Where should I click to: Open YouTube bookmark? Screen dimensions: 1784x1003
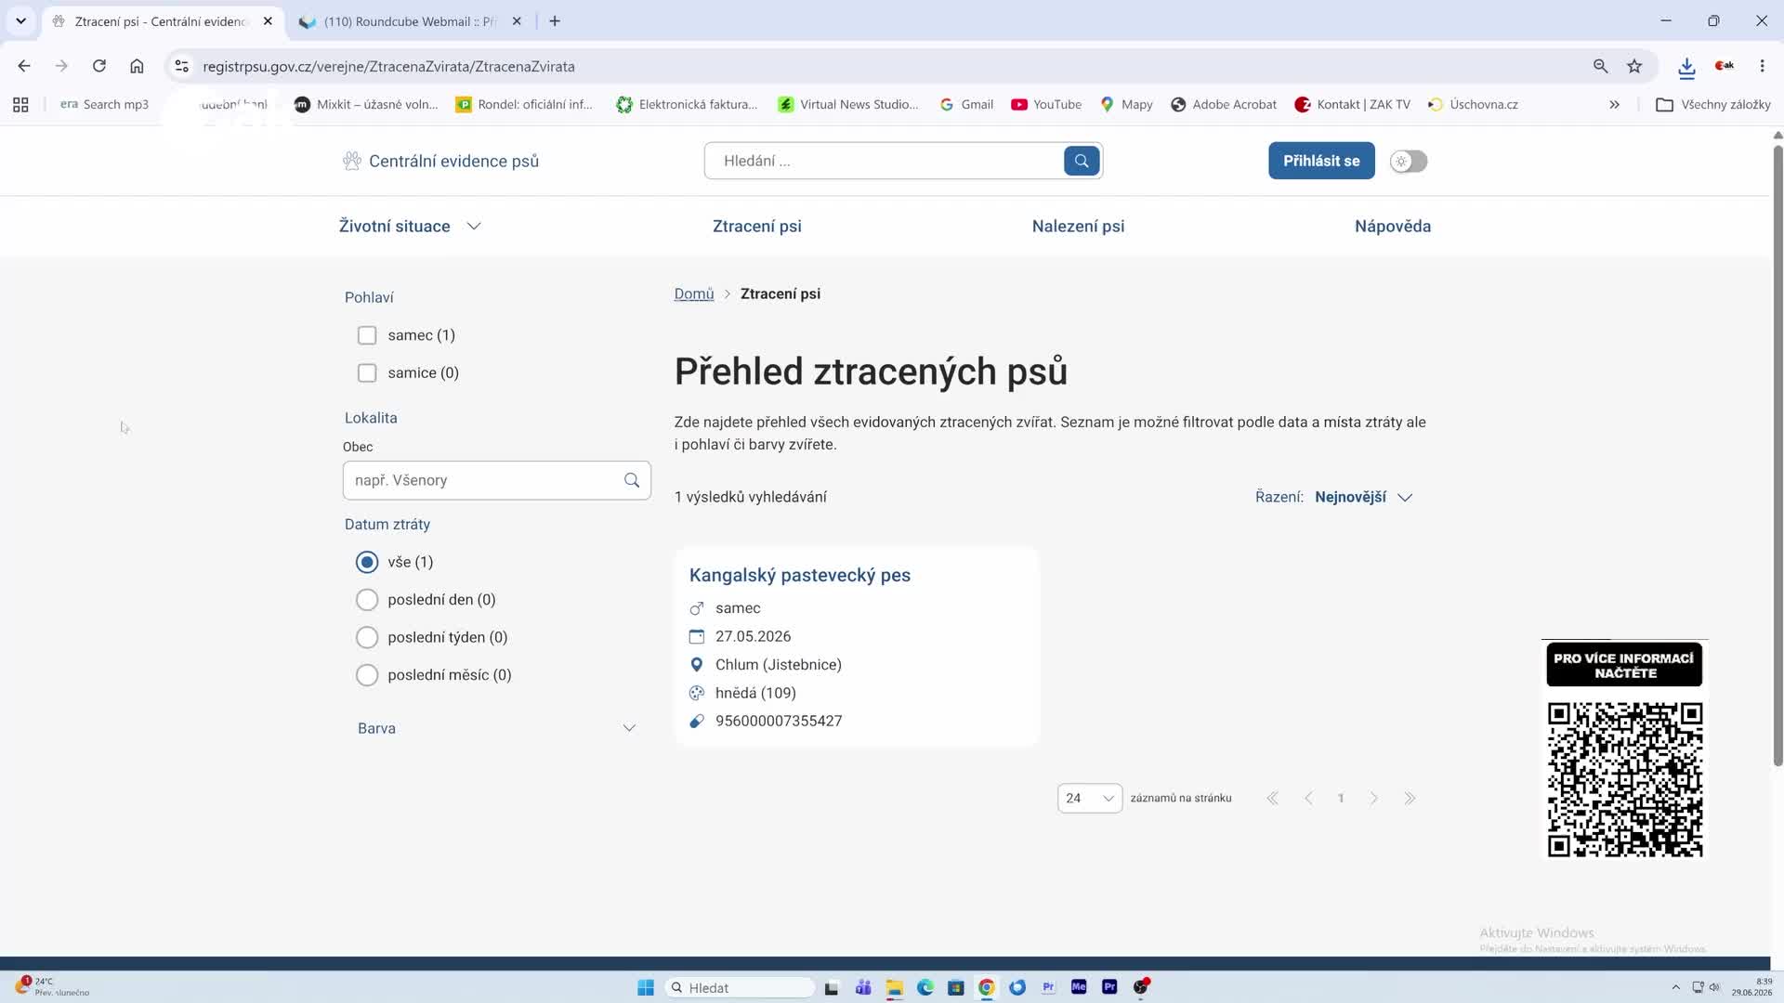click(1046, 105)
